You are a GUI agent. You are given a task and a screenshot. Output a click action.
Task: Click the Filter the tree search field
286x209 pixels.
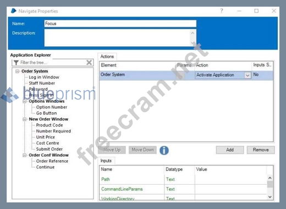click(53, 63)
